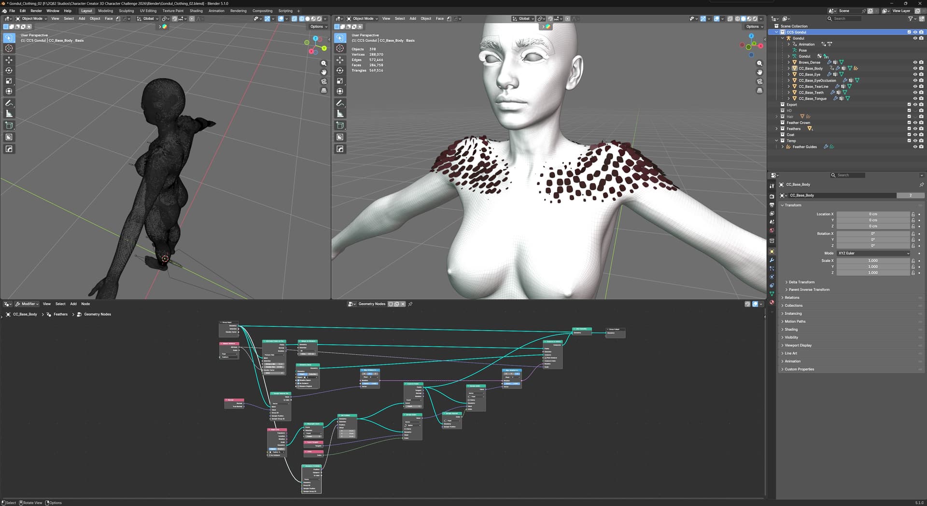The width and height of the screenshot is (927, 506).
Task: Click zoom magnifier icon in left viewport
Action: tap(323, 63)
